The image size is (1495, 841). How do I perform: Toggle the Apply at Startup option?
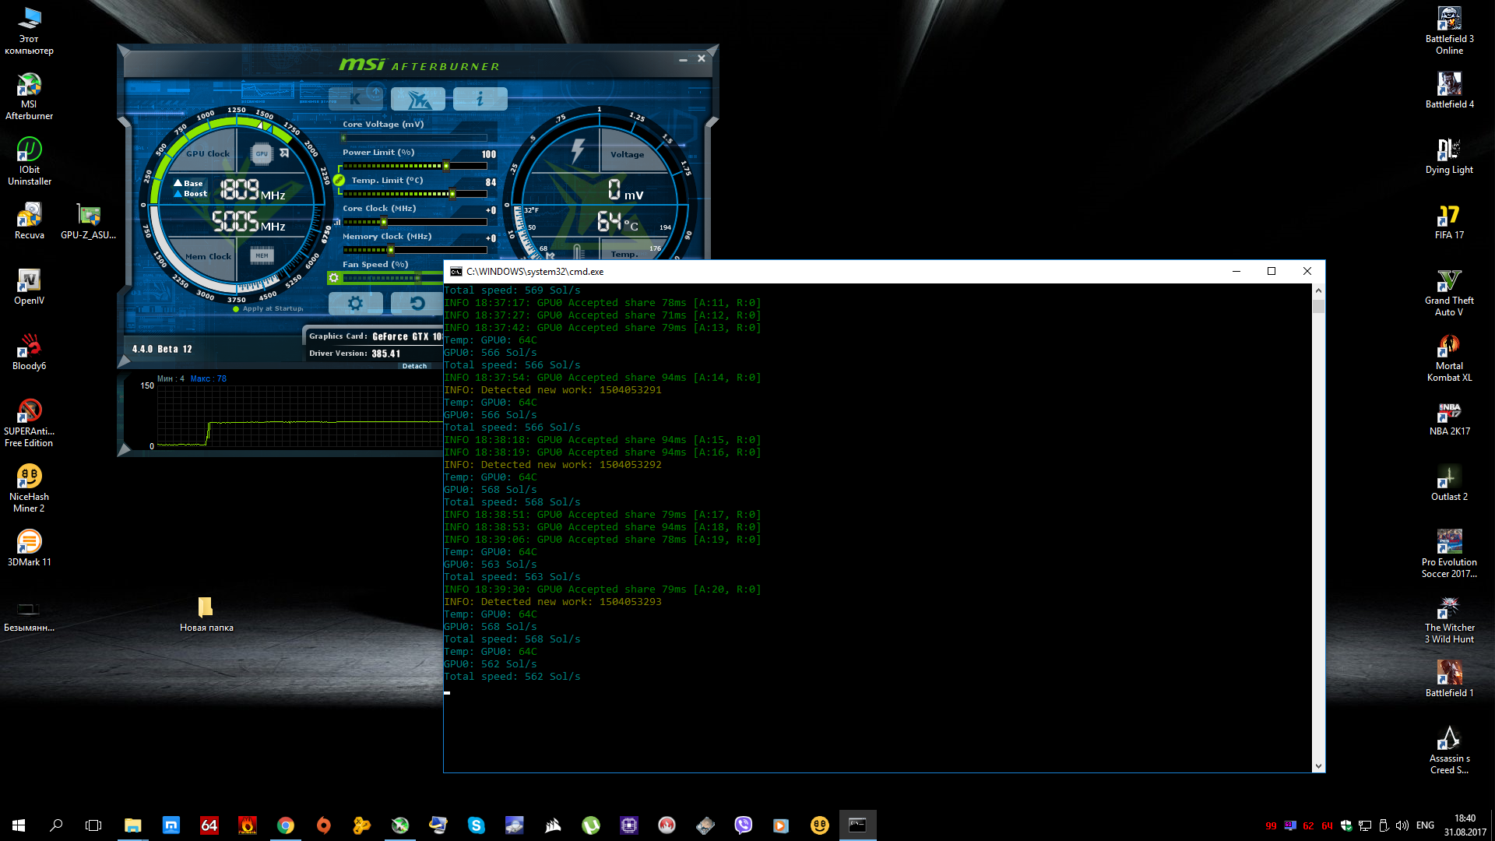[x=236, y=309]
